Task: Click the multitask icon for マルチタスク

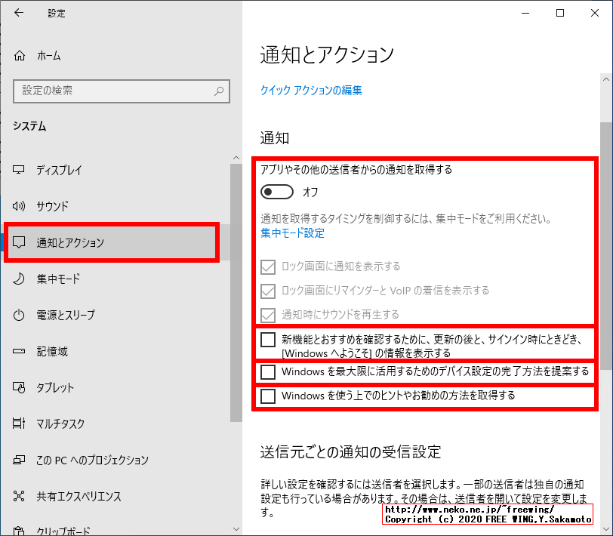Action: click(19, 424)
